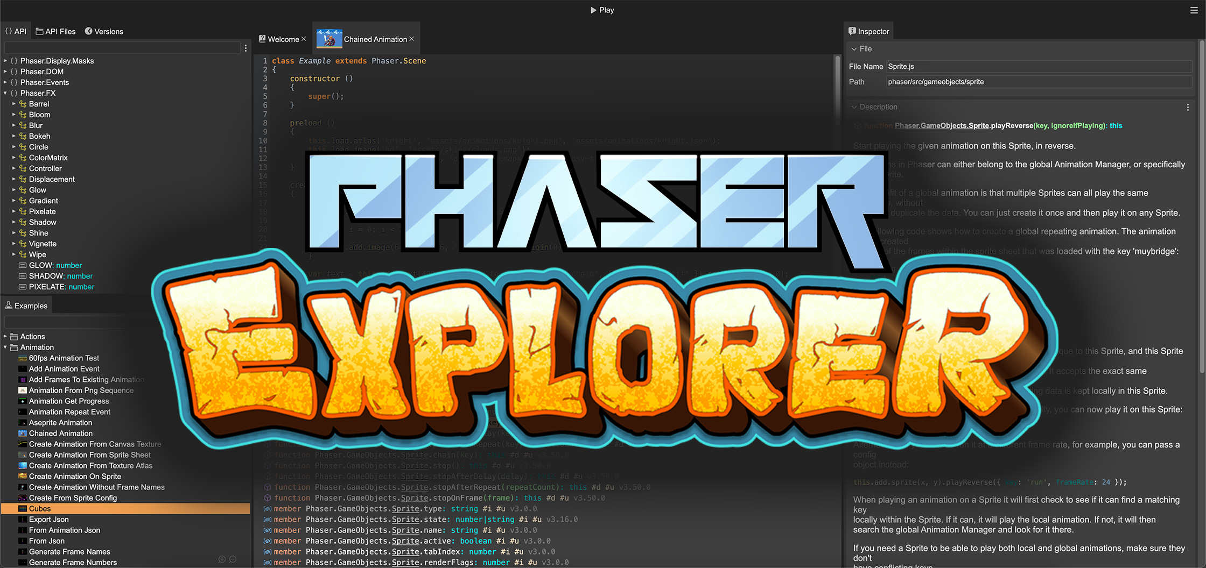Click the Chained Animation tab thumbnail
Screen dimensions: 1206x568
(329, 39)
